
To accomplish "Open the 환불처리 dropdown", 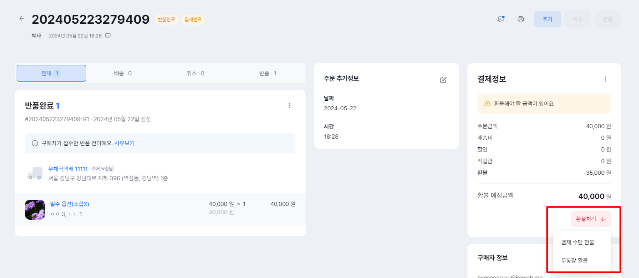I will coord(591,219).
